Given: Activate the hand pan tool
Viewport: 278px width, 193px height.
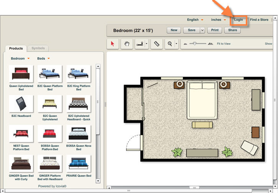Looking at the screenshot, I should [x=126, y=44].
